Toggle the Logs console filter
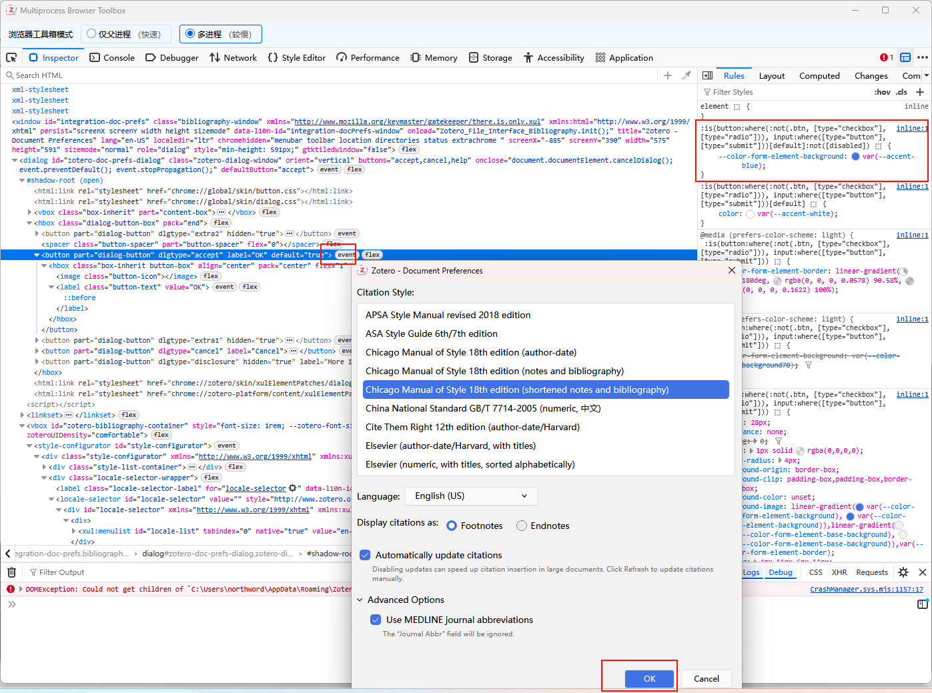 751,572
